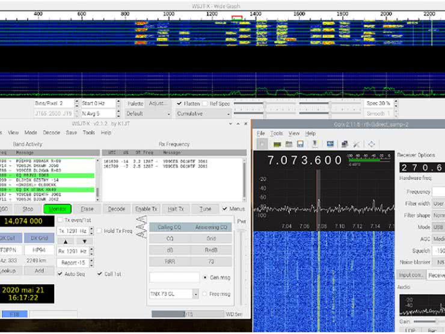Click the green Monitor button
This screenshot has height=334, width=445.
(x=57, y=209)
